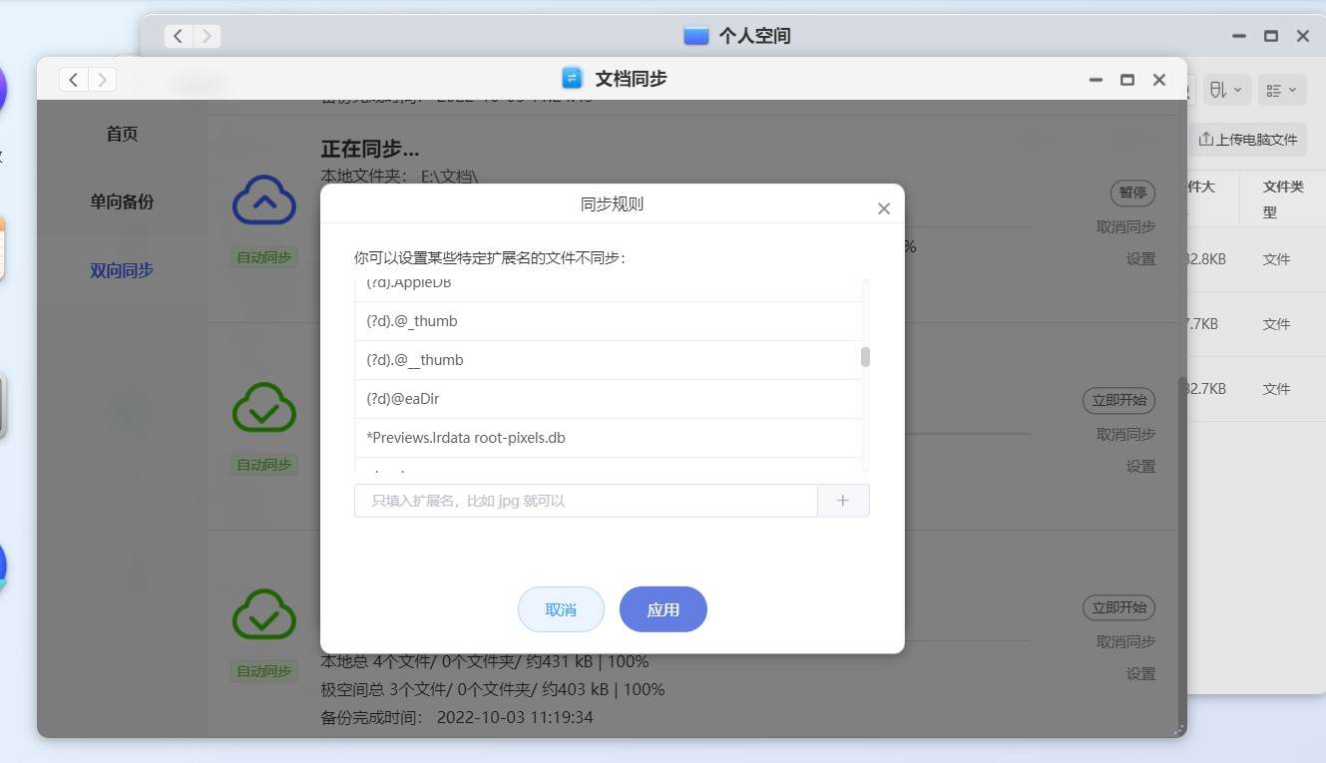Toggle 自动同步 badge on the top sync task
Image resolution: width=1326 pixels, height=763 pixels.
click(x=263, y=256)
